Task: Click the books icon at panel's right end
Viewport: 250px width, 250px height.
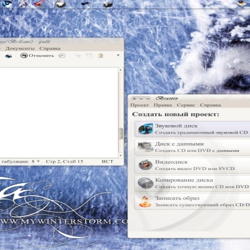Action: (242, 4)
